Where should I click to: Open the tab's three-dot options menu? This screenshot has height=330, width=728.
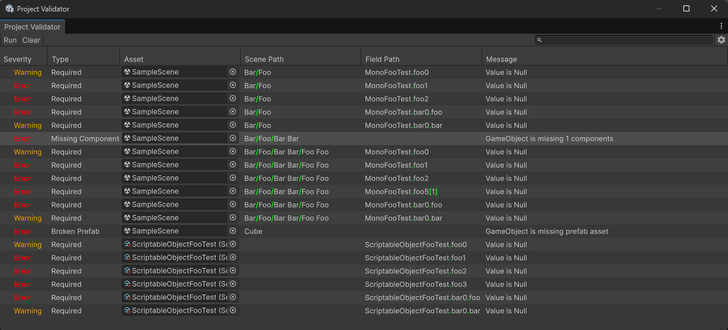coord(721,26)
